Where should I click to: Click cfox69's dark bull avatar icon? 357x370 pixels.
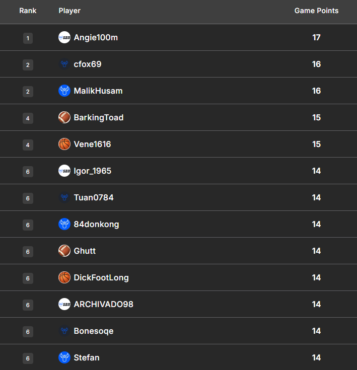click(64, 64)
